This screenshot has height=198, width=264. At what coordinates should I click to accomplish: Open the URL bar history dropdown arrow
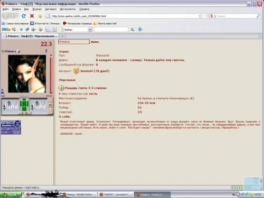(205, 16)
